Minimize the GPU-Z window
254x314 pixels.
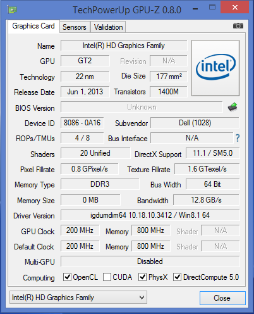coord(195,9)
